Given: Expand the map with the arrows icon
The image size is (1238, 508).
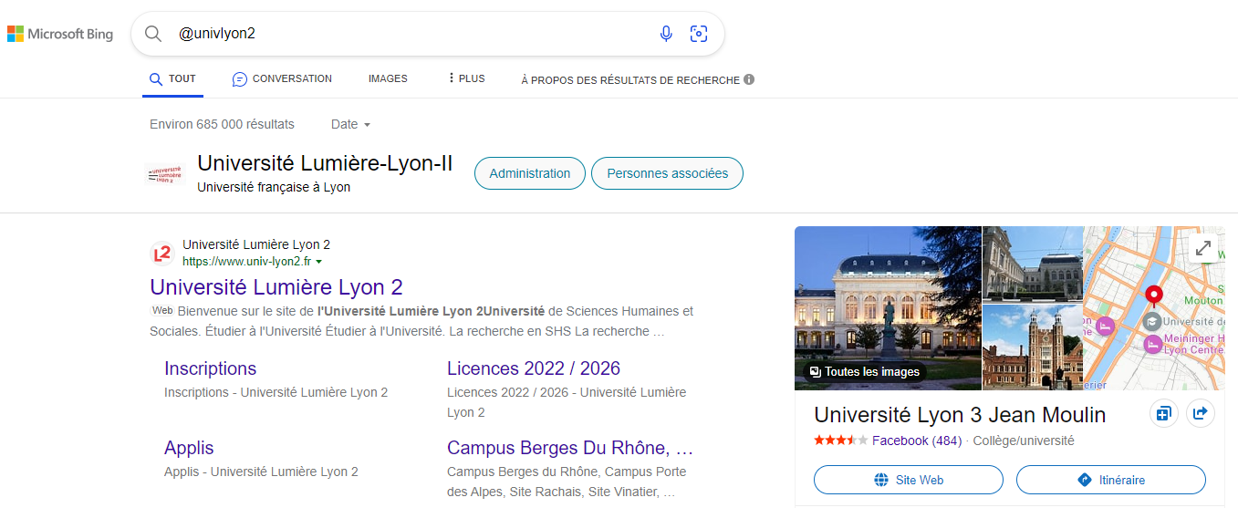Looking at the screenshot, I should click(x=1203, y=247).
